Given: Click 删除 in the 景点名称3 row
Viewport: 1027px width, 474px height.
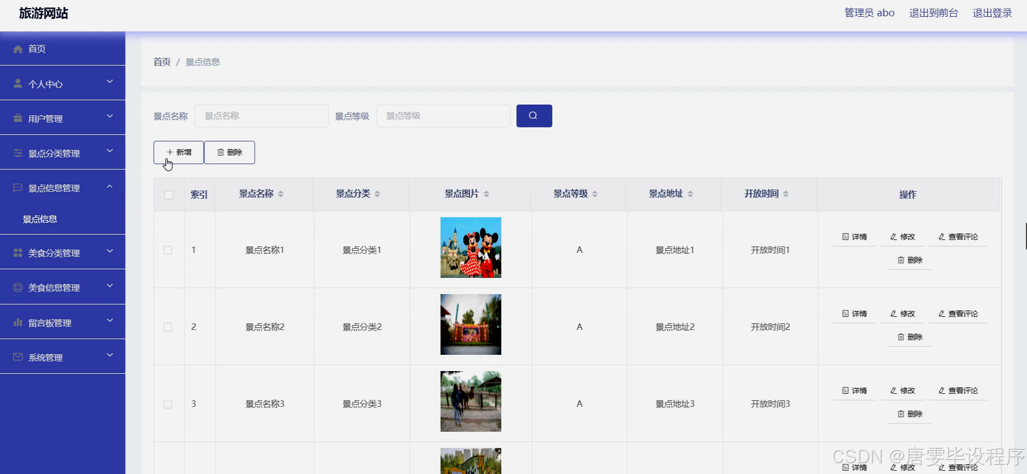Looking at the screenshot, I should click(x=909, y=414).
